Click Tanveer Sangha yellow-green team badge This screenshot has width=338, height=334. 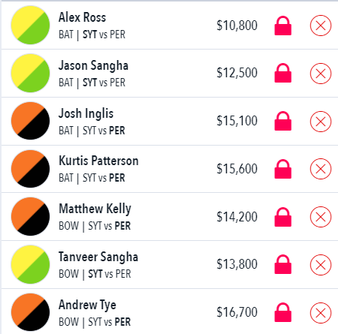(x=30, y=264)
